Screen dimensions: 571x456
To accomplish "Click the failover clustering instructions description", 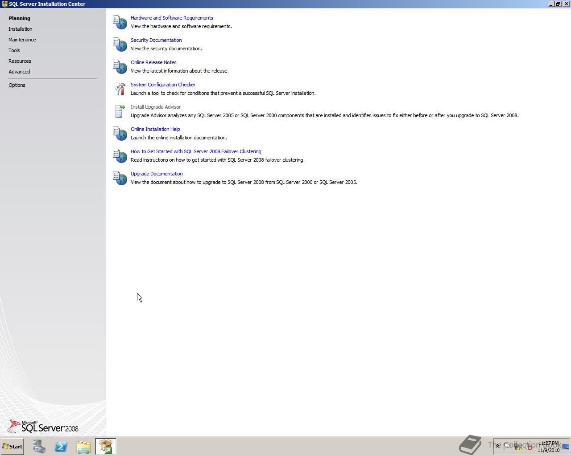I will click(x=218, y=160).
